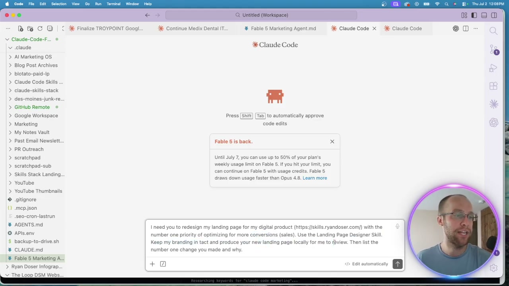The image size is (509, 286).
Task: Open the Terminal menu
Action: point(113,4)
